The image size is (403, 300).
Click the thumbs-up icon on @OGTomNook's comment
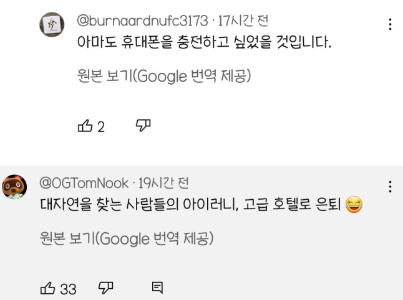pyautogui.click(x=47, y=288)
